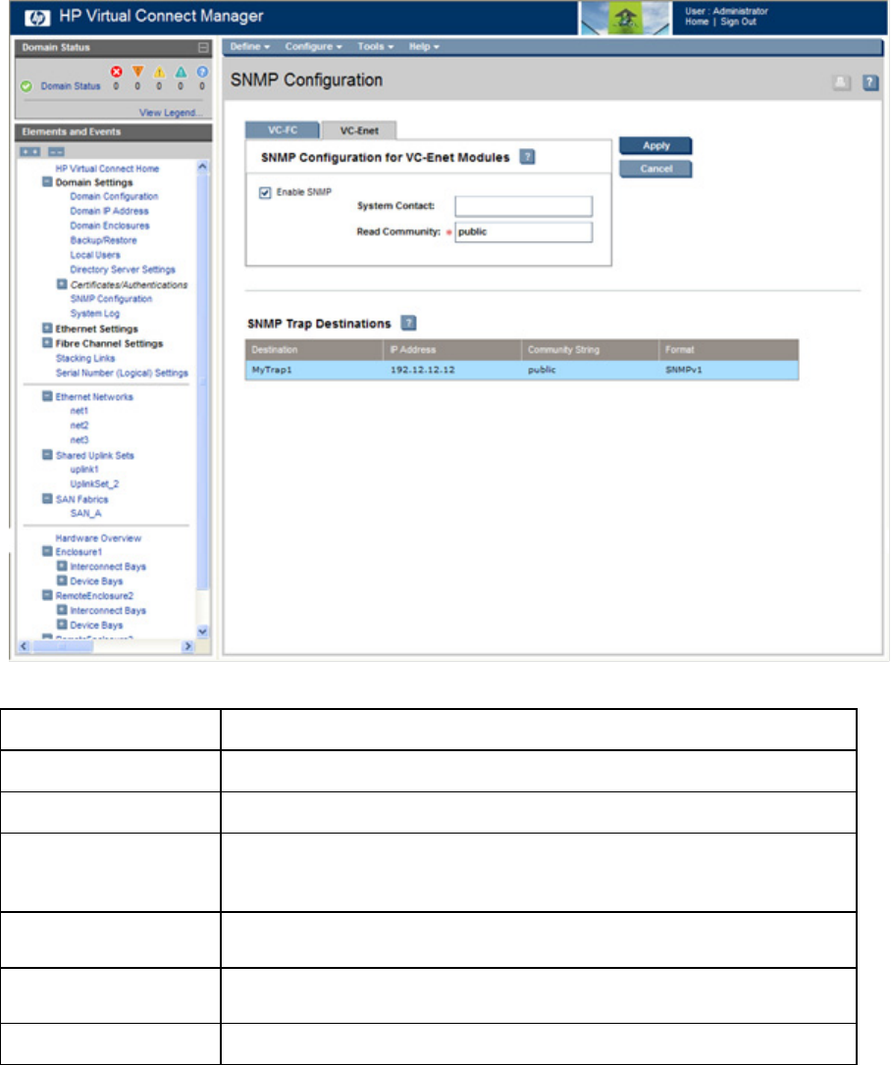Open Domain Configuration tree item
The height and width of the screenshot is (1065, 891).
pyautogui.click(x=114, y=196)
